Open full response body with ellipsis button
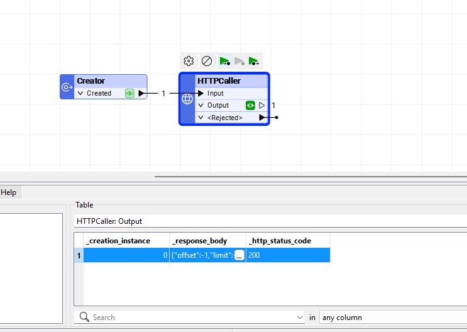Screen dimensions: 467x332 click(239, 255)
